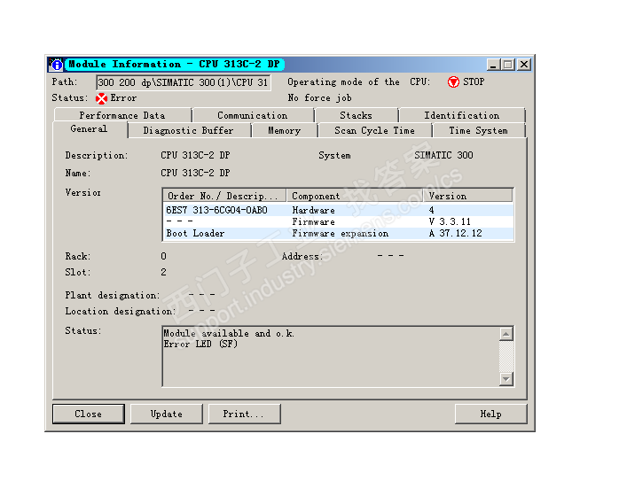Open the Communication tab
The image size is (619, 488).
click(x=253, y=115)
